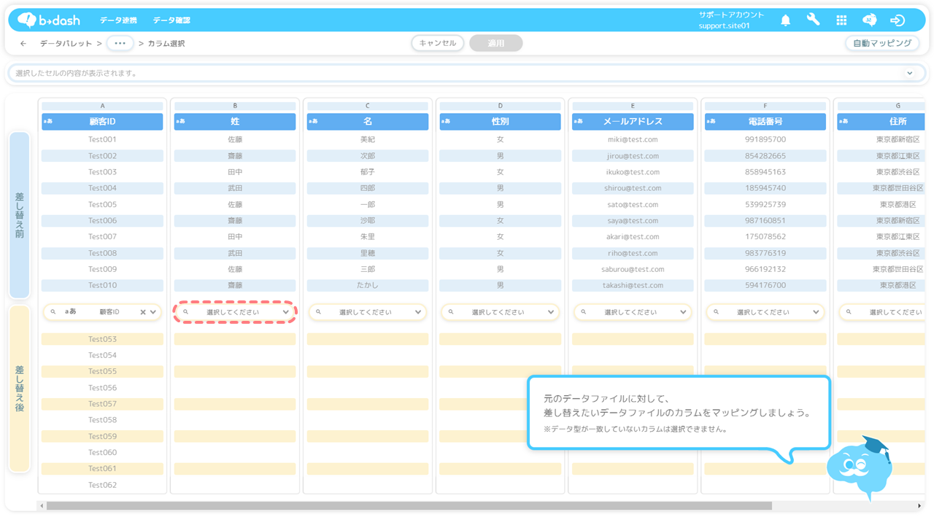Click the b→dash logo
Viewport: 934px width, 525px height.
point(49,20)
